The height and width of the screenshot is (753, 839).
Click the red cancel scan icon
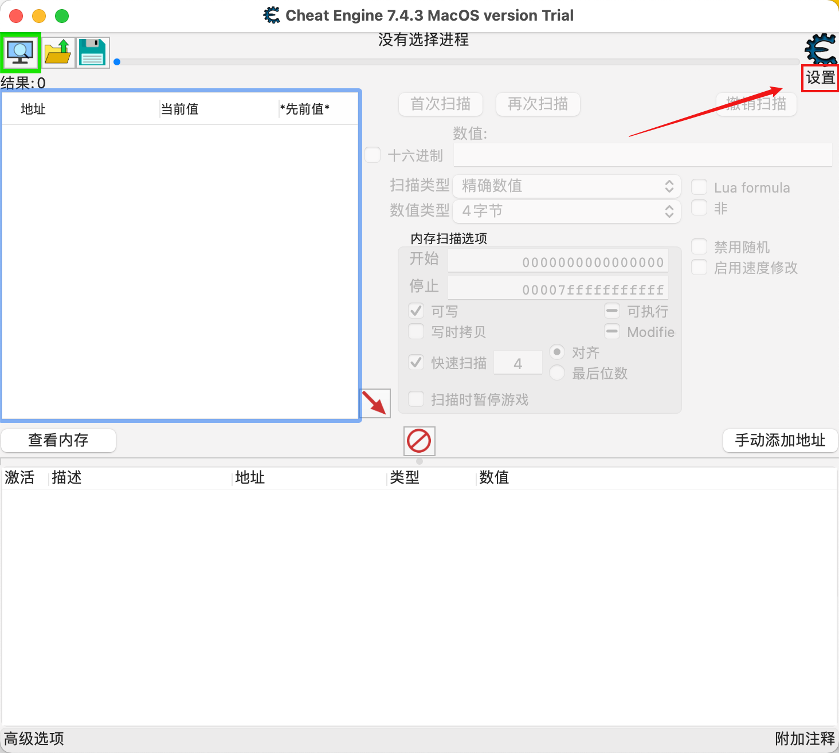point(419,441)
